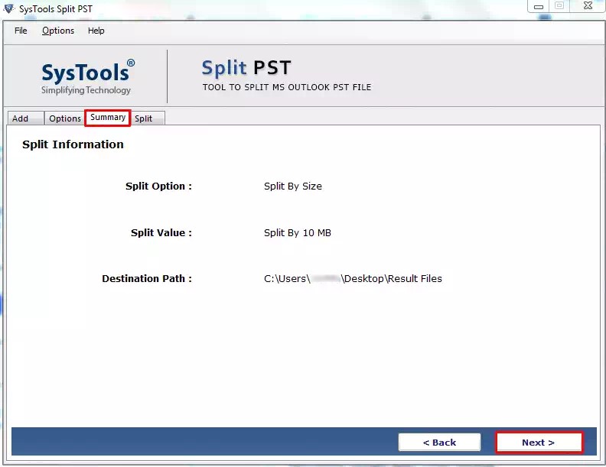
Task: Open the Help menu
Action: click(96, 31)
